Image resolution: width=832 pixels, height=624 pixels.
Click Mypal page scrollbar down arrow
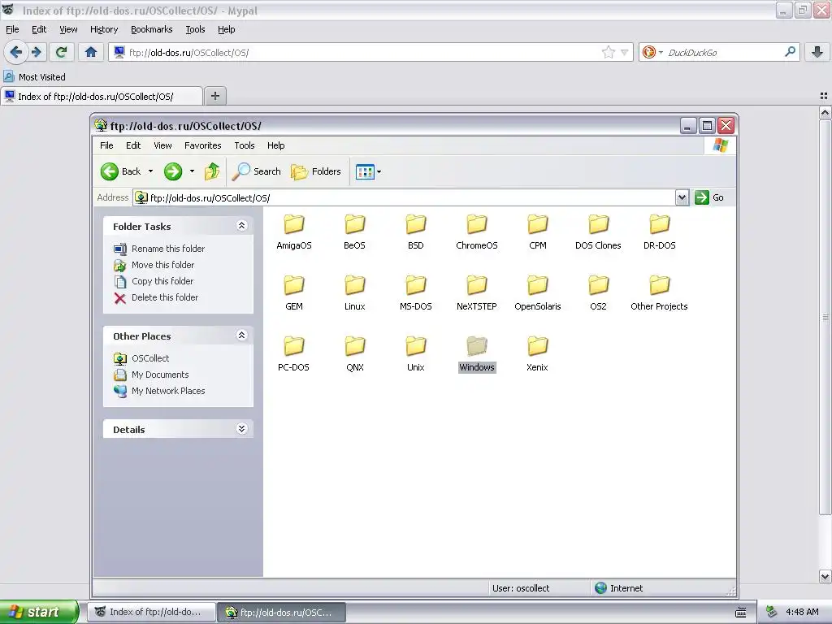point(825,576)
